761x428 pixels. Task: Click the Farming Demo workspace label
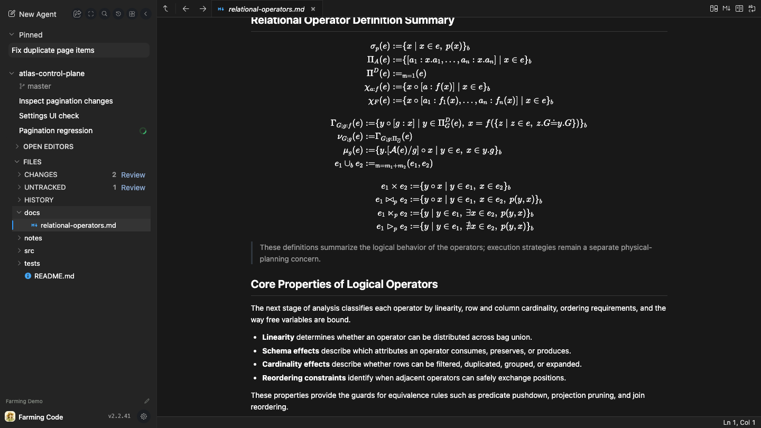click(x=24, y=401)
